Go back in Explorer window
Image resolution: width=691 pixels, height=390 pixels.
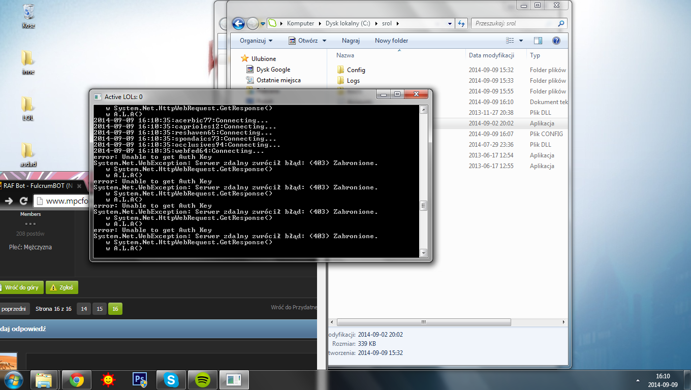[238, 23]
